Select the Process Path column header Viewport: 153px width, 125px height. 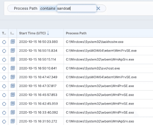(x=76, y=33)
